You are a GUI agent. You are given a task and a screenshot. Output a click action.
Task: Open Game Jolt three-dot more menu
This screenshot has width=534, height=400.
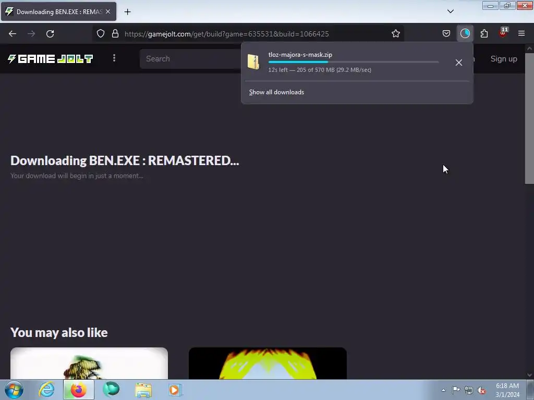pos(114,58)
